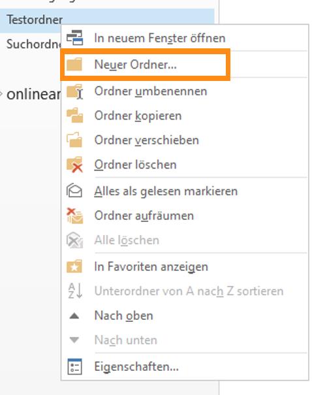Select the Suchordner tree item
The image size is (312, 395).
(x=34, y=44)
